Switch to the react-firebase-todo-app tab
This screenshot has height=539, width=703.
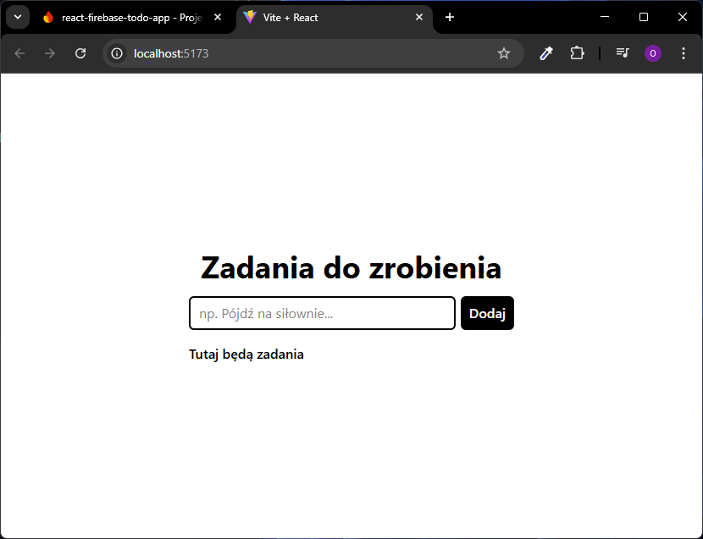coord(133,18)
